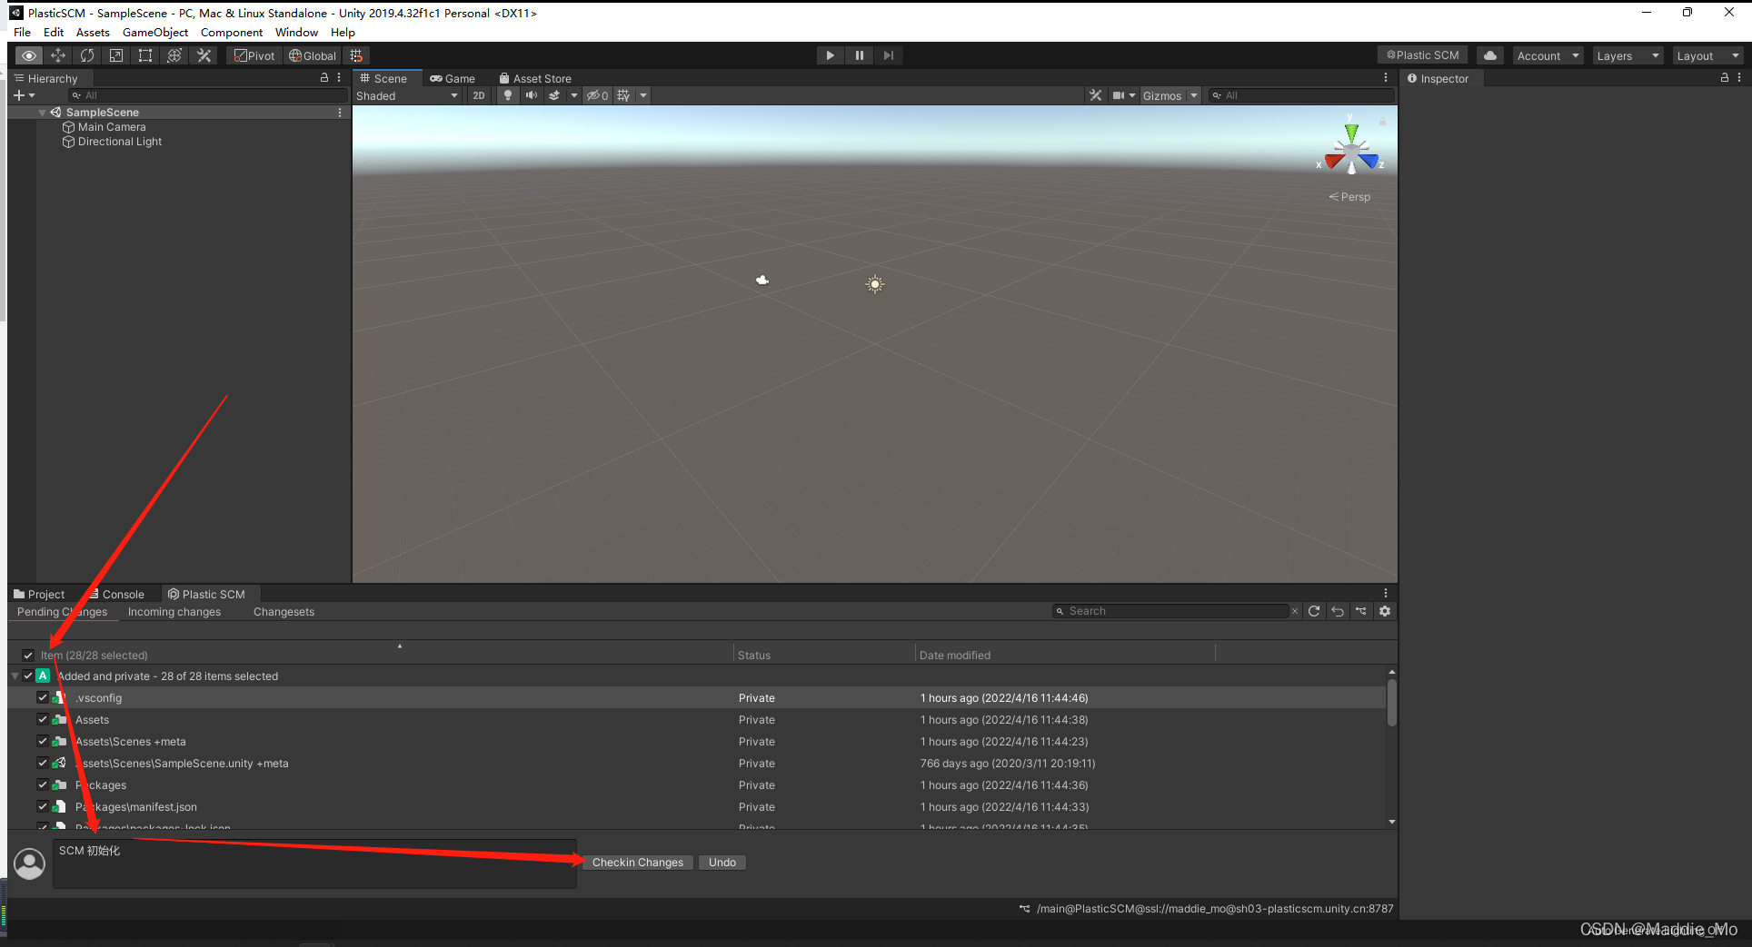Open the Layout dropdown

point(1707,55)
